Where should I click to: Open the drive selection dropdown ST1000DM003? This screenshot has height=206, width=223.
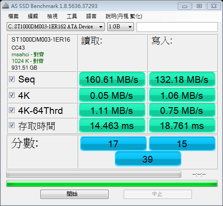click(55, 27)
